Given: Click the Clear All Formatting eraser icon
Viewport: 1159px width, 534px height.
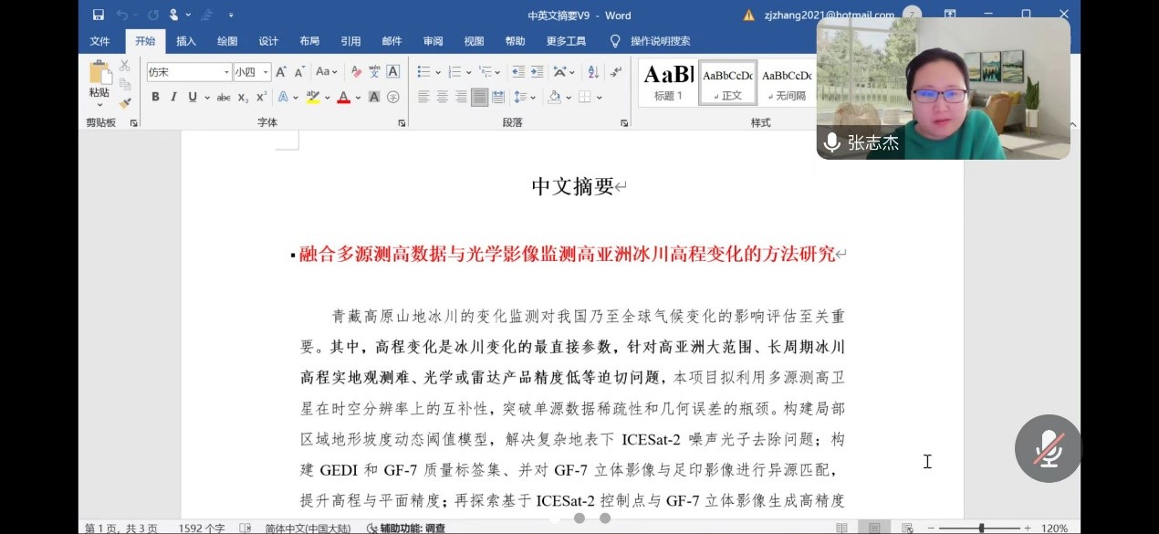Looking at the screenshot, I should coord(355,72).
